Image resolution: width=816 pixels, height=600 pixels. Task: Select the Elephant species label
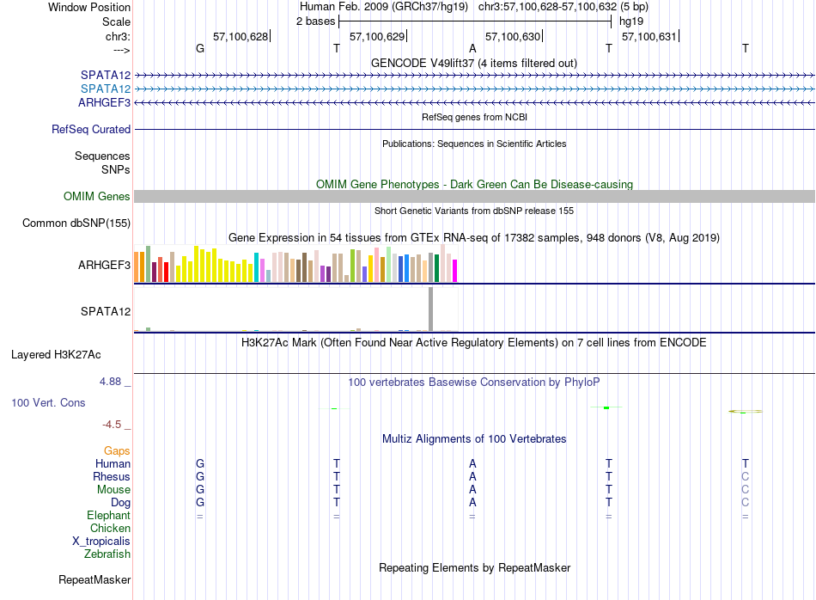[x=109, y=515]
